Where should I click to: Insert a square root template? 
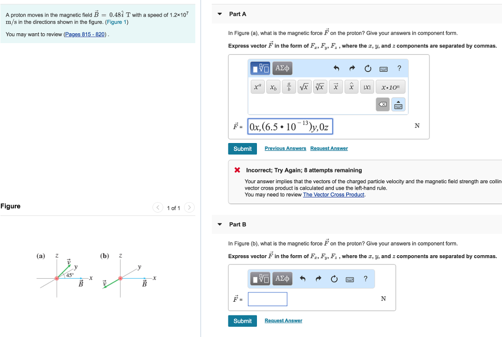coord(304,87)
